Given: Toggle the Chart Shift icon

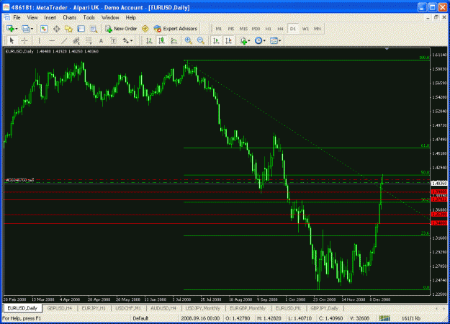Looking at the screenshot, I should coord(228,41).
